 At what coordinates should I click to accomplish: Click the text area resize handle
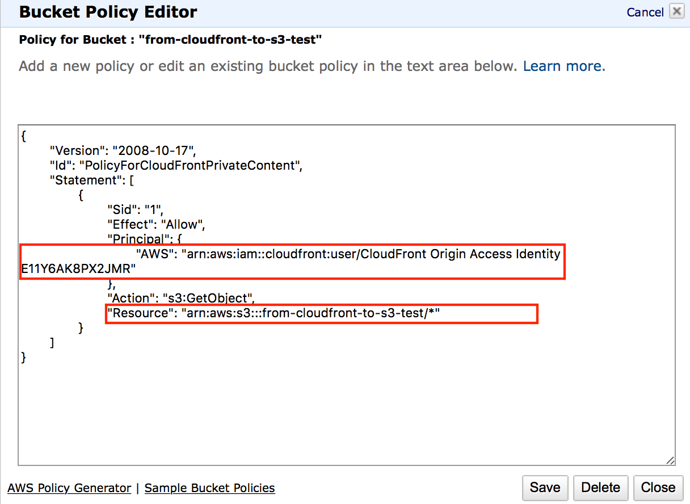click(670, 460)
